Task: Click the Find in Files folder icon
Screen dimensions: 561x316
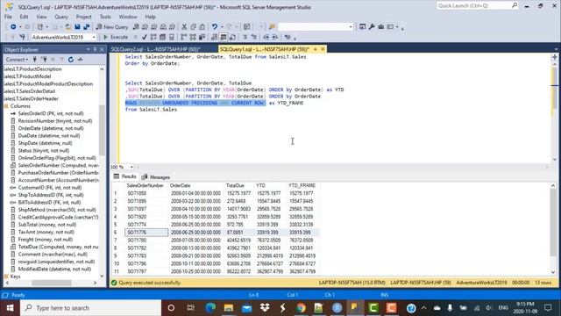Action: (272, 27)
